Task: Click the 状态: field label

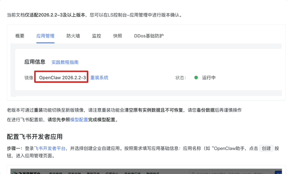Action: click(x=181, y=78)
